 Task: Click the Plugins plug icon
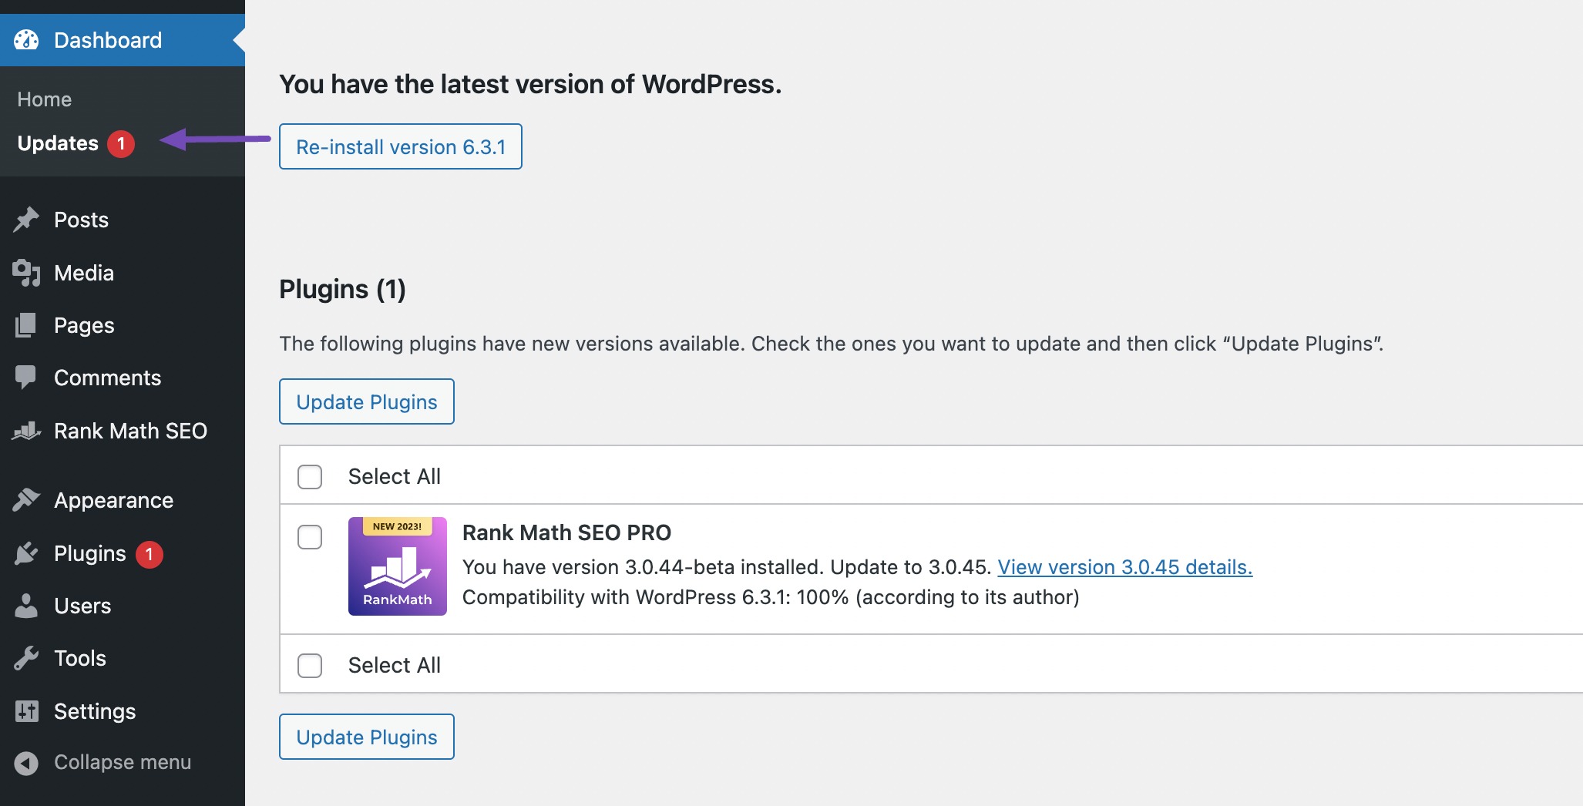(26, 553)
